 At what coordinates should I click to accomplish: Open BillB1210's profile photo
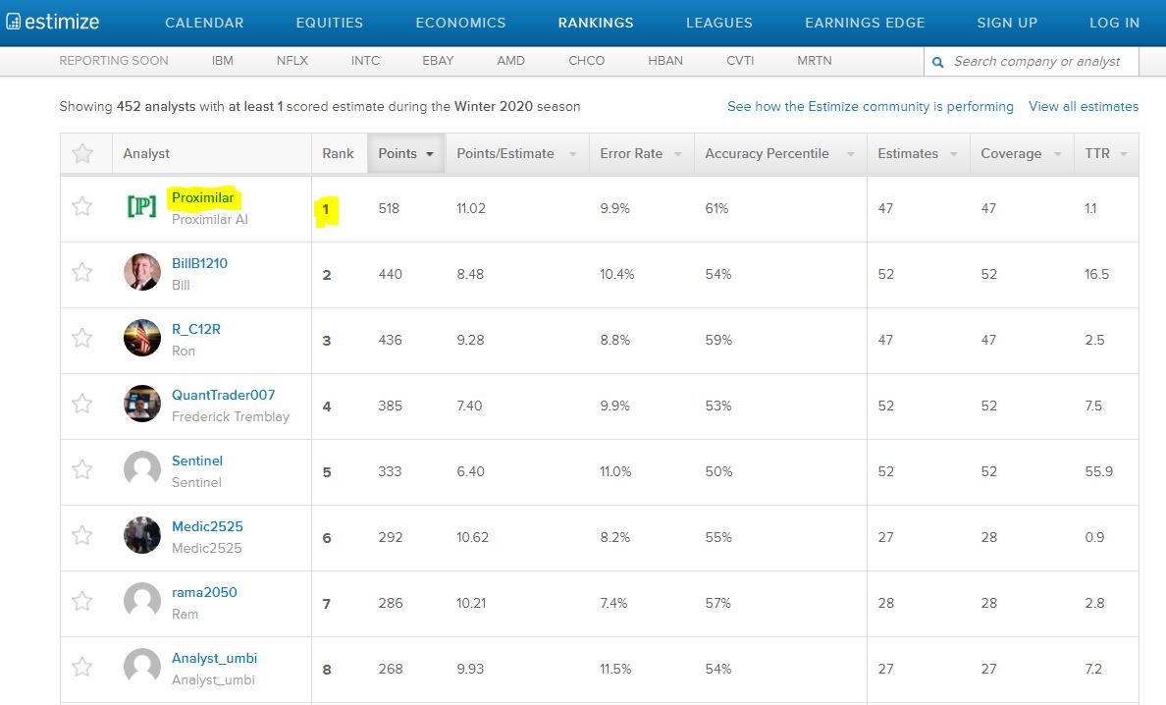click(142, 272)
